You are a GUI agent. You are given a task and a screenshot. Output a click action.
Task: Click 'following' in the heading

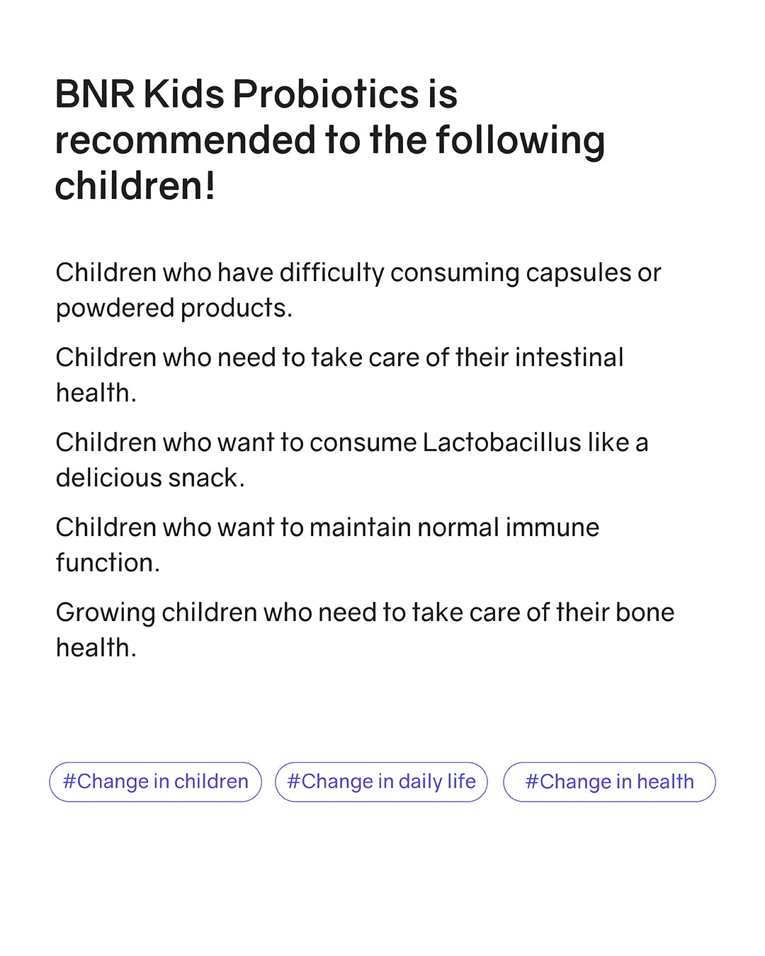tap(520, 140)
